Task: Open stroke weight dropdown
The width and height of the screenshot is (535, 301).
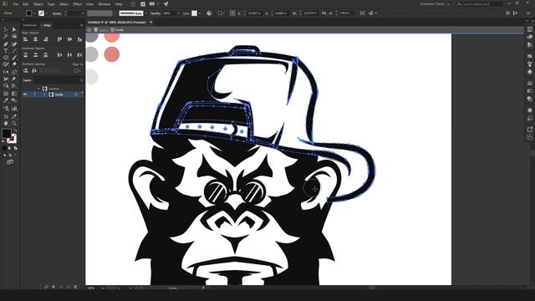Action: [x=82, y=13]
